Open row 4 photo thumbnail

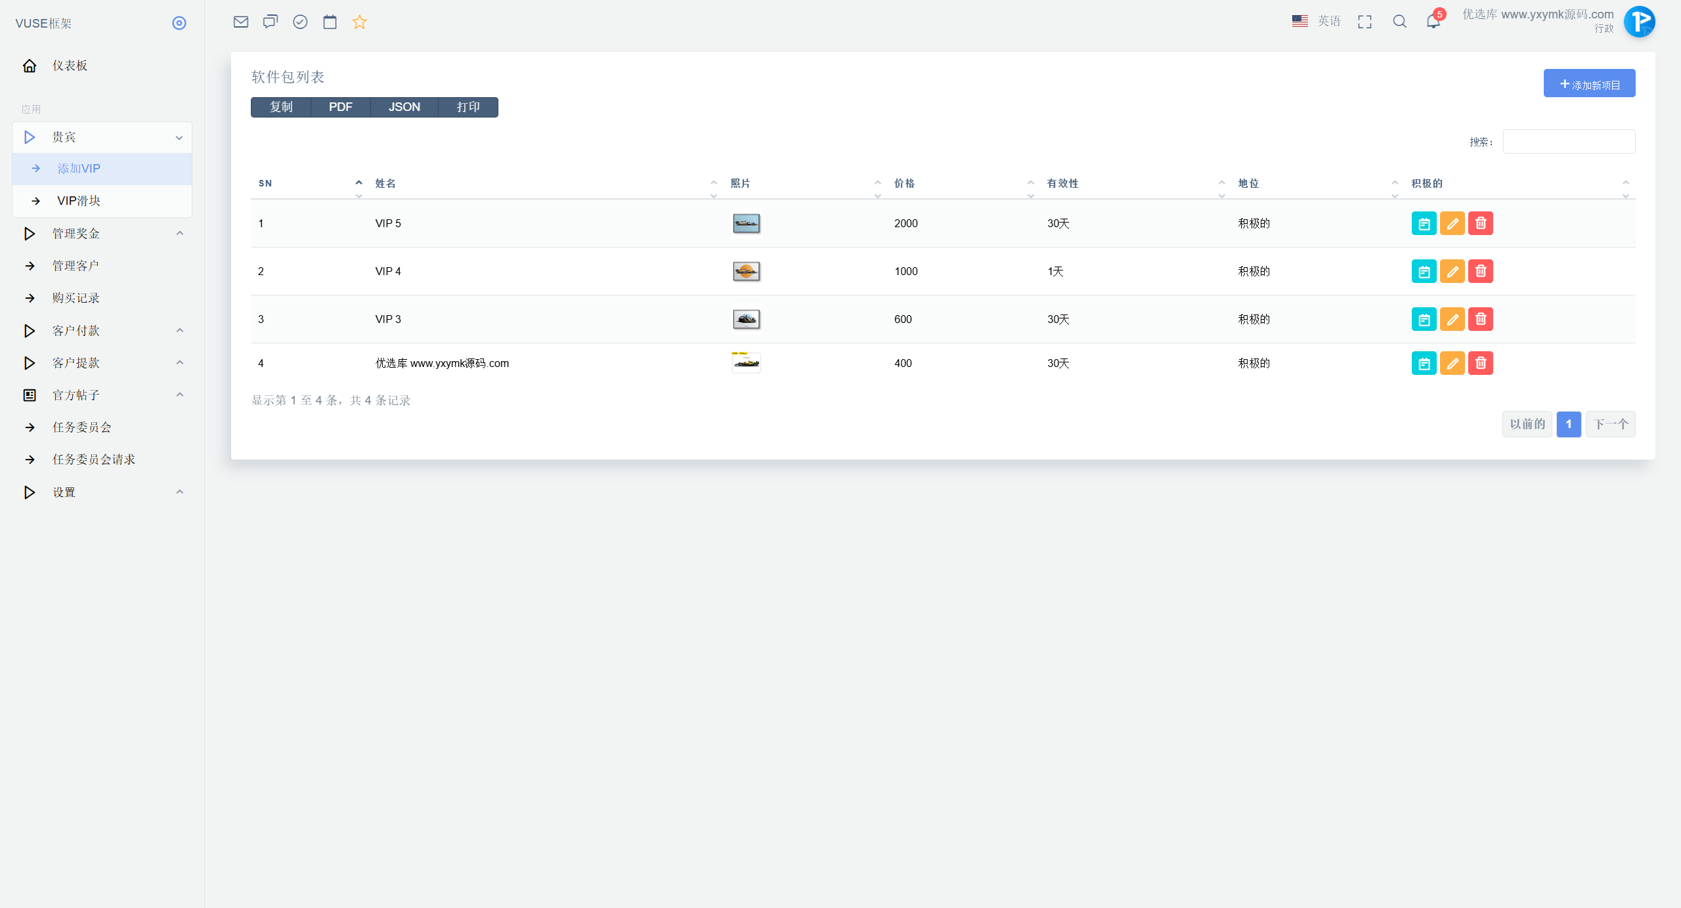pos(746,362)
